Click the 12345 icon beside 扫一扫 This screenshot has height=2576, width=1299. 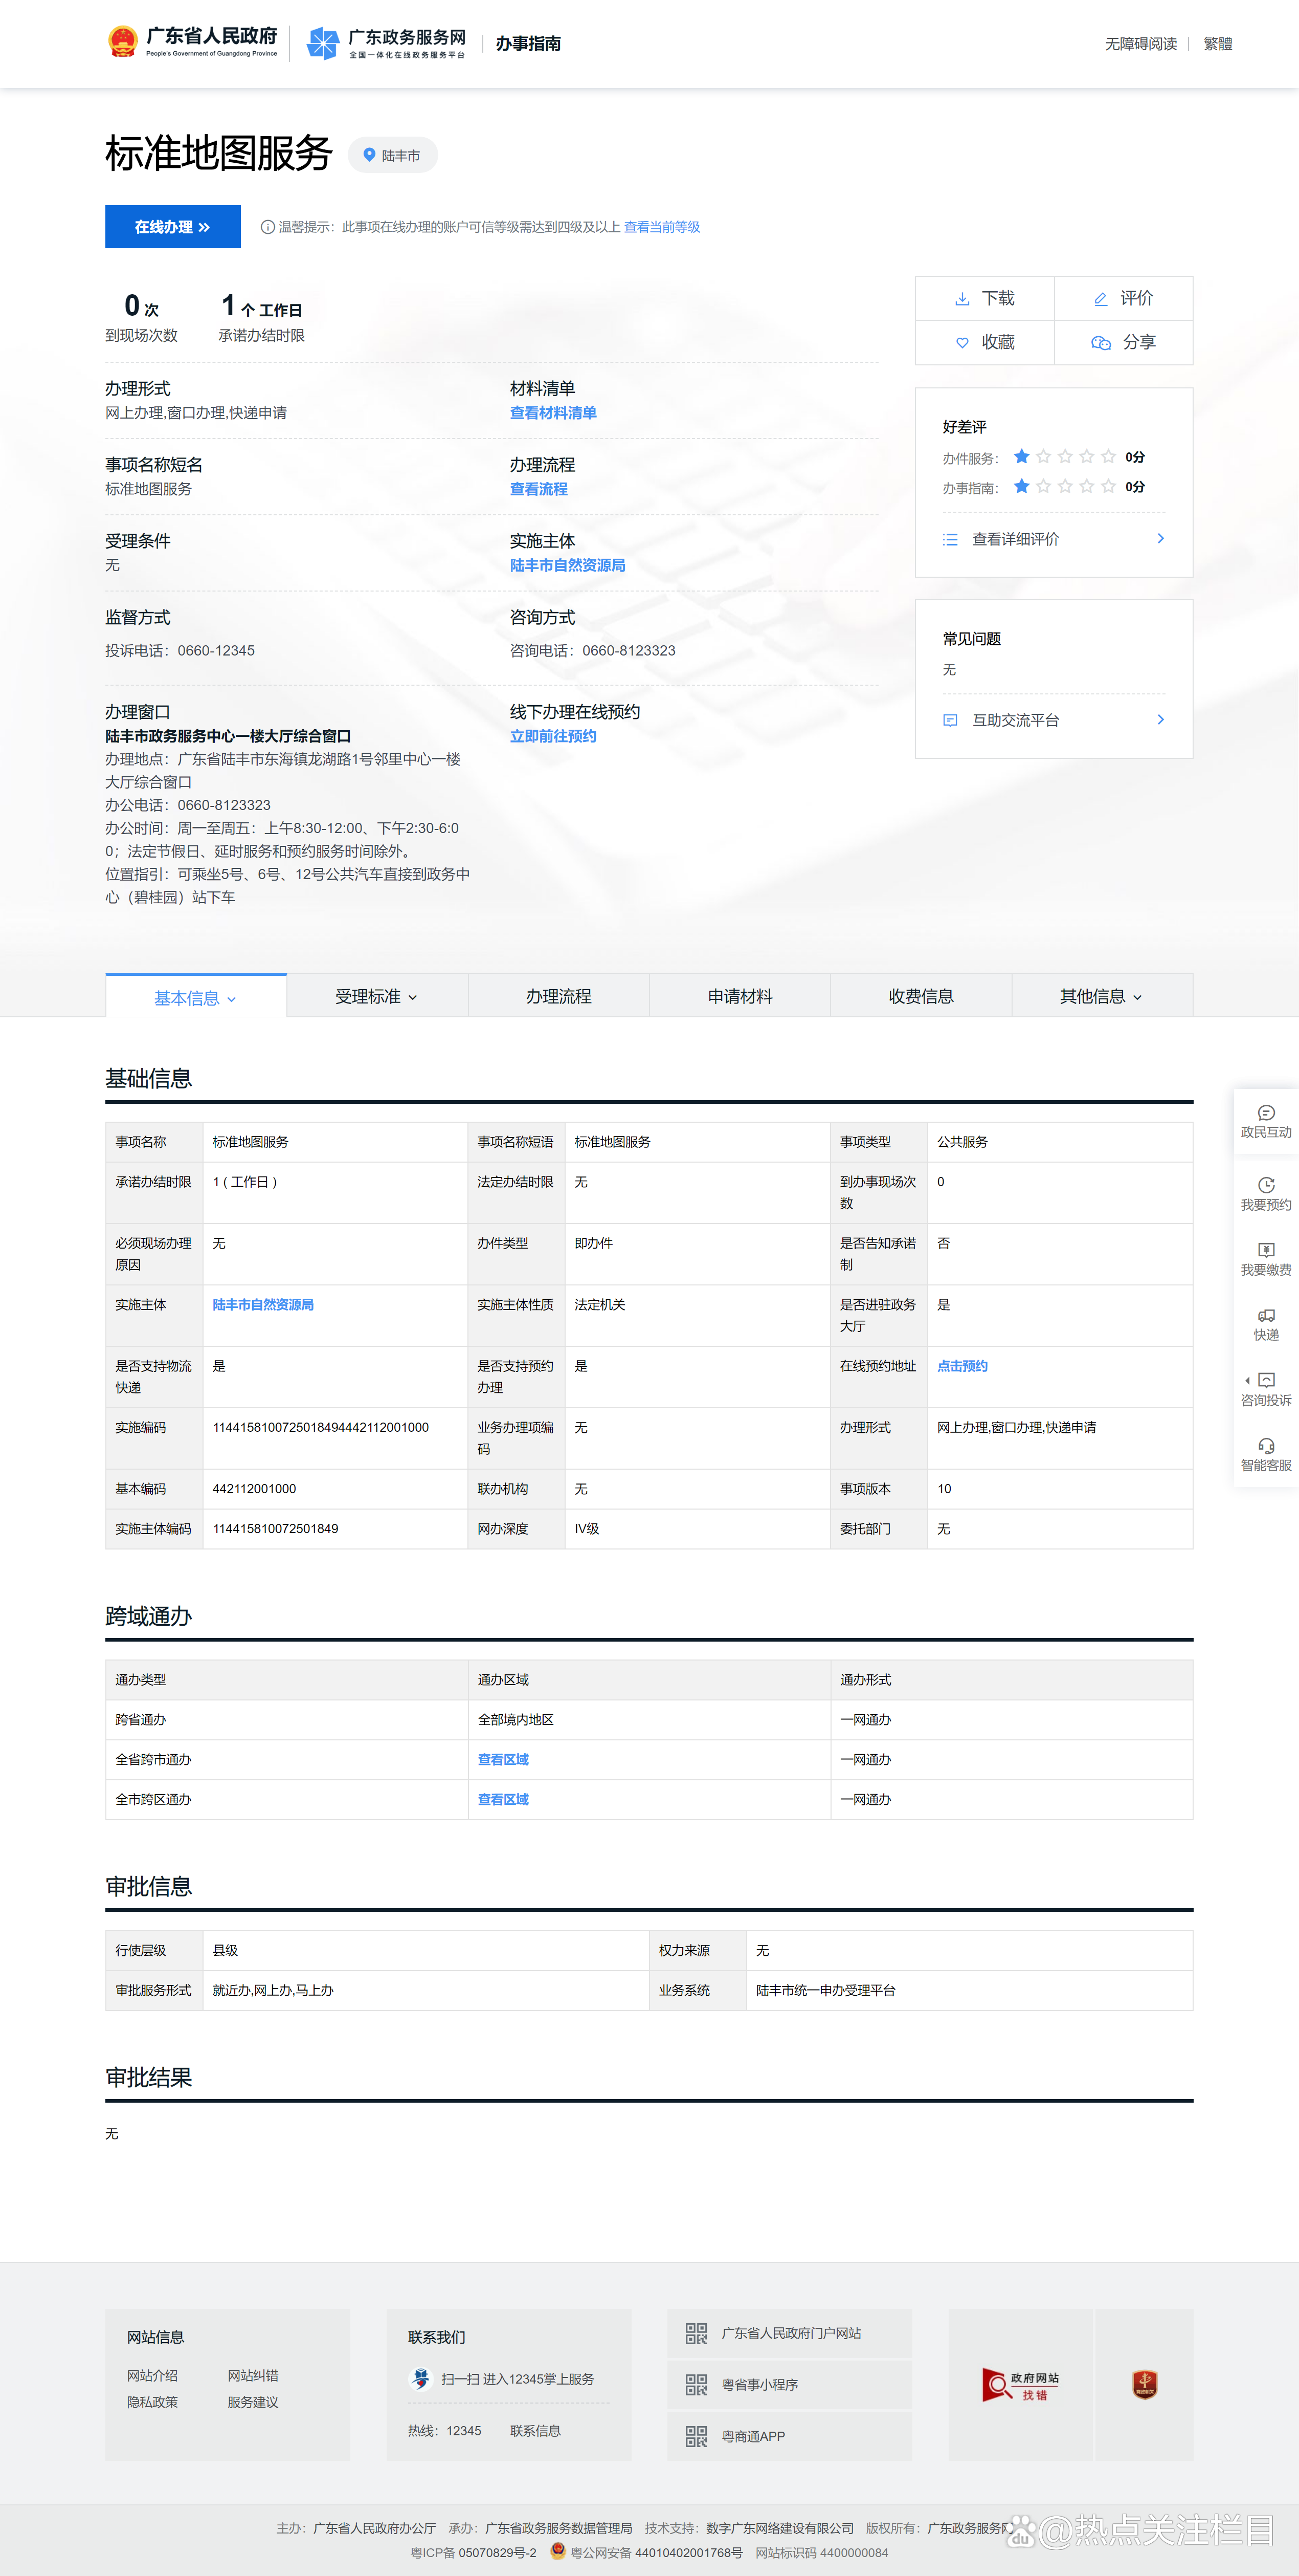[421, 2379]
